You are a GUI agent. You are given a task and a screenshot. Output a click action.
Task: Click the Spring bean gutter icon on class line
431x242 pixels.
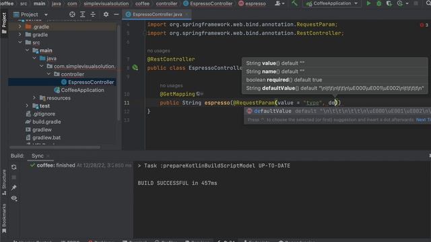pos(135,67)
